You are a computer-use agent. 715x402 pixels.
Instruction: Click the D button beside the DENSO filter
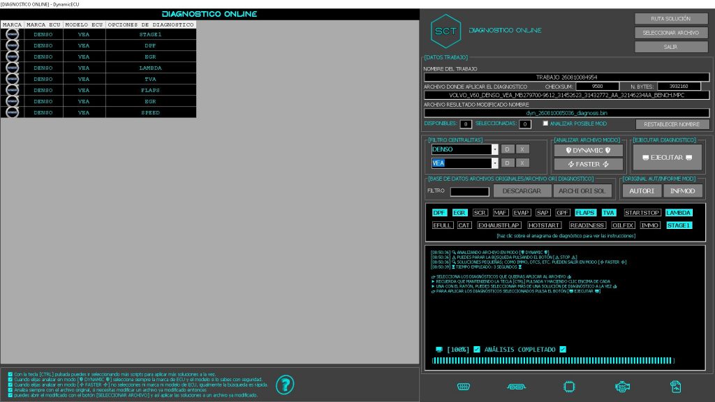click(x=507, y=149)
